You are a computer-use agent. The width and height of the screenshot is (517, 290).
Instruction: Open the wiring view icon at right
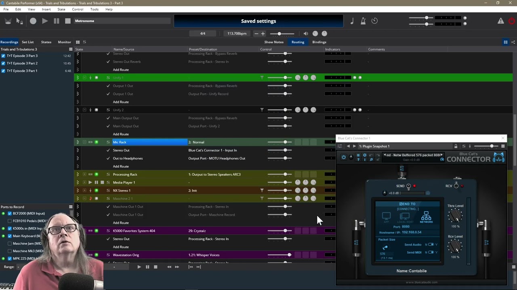(x=513, y=42)
